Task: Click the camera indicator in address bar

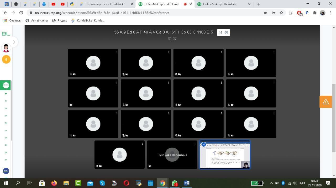Action: pos(265,13)
